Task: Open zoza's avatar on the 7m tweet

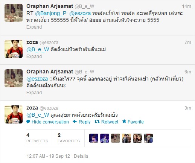Action: (14, 49)
